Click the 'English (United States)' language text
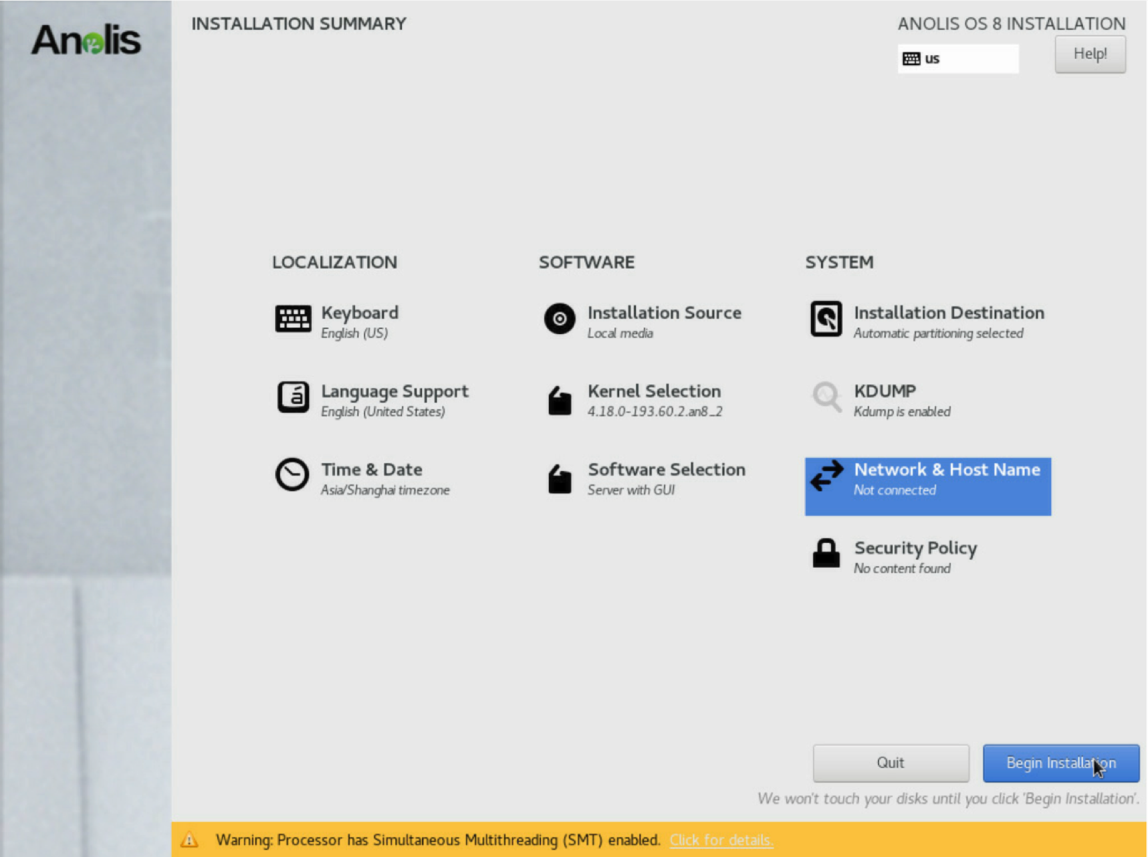 (x=383, y=412)
